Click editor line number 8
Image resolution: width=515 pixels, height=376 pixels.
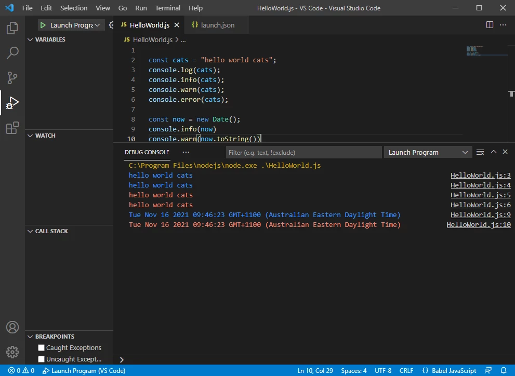tap(133, 119)
